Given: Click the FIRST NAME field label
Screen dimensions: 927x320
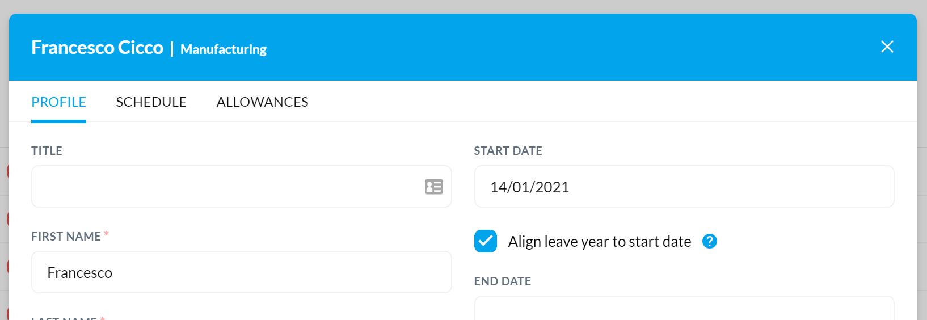Looking at the screenshot, I should click(x=66, y=237).
